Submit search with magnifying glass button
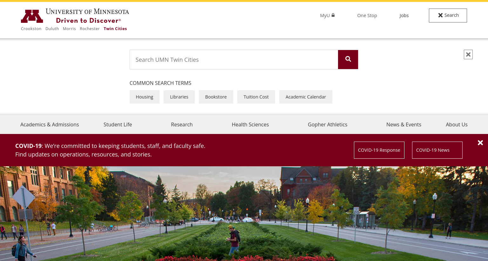This screenshot has width=488, height=261. click(x=348, y=60)
